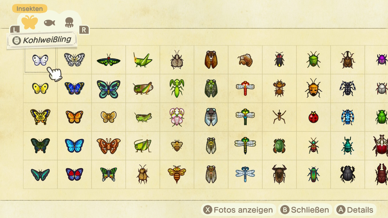Select the blue morpho butterfly
The image size is (388, 218).
74,146
